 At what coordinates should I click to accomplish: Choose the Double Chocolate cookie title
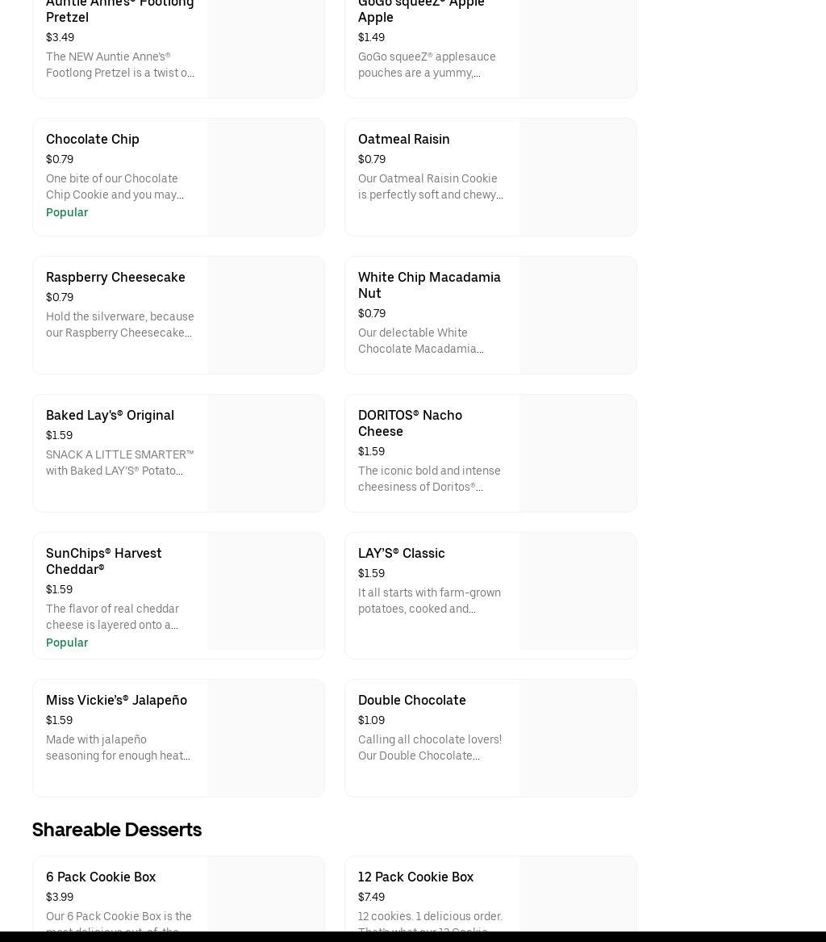coord(411,701)
